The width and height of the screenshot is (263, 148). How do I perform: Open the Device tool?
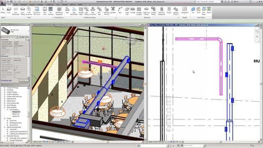point(169,10)
